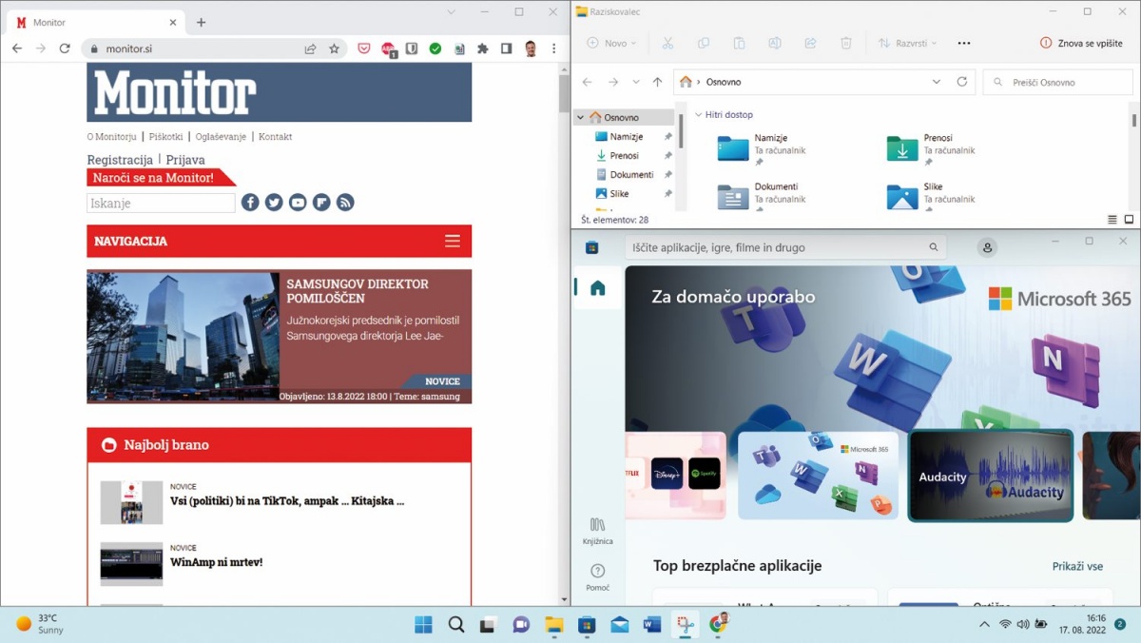Click the Rename icon in Explorer toolbar
Screen dimensions: 1141x643
pyautogui.click(x=775, y=43)
